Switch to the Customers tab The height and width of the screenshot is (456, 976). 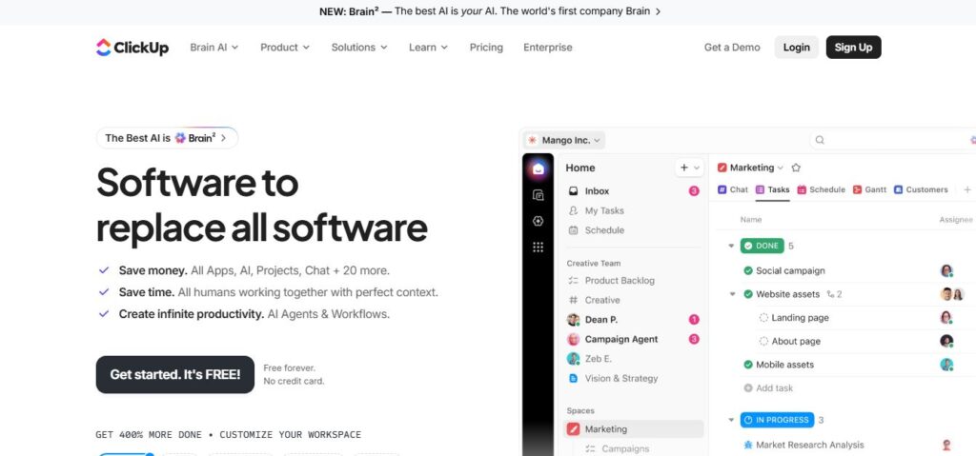[921, 189]
